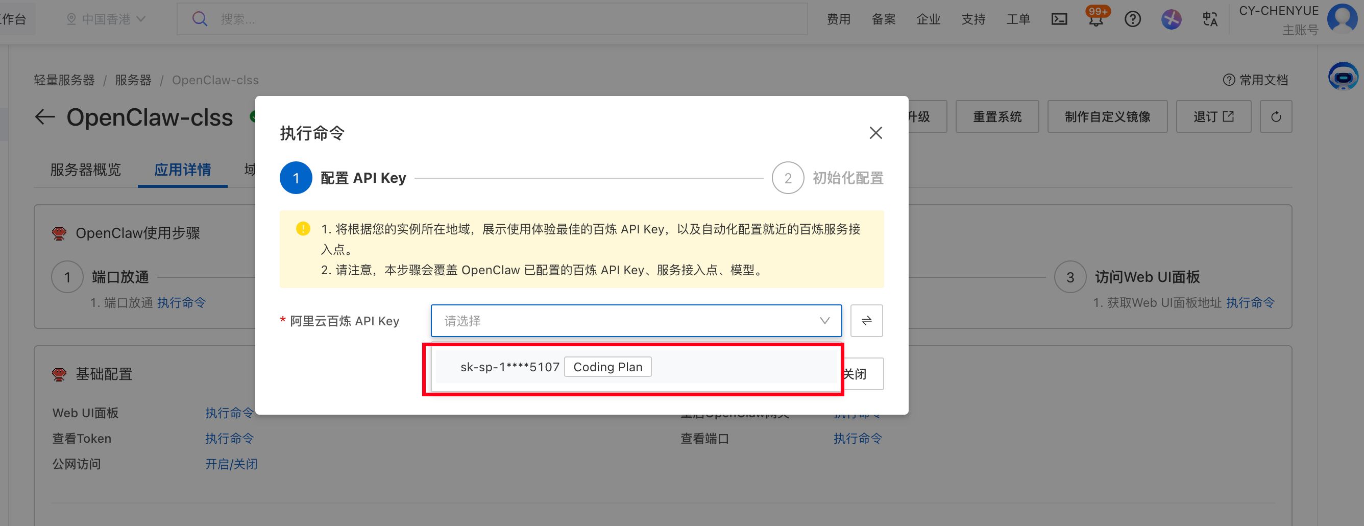Viewport: 1364px width, 526px height.
Task: Close the 执行命令 dialog
Action: coord(876,133)
